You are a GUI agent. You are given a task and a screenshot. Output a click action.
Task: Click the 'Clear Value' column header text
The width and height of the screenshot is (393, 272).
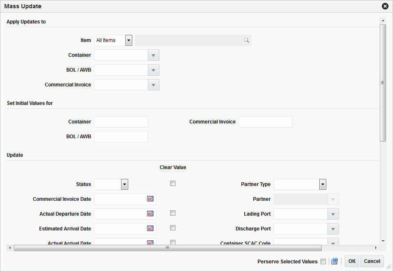point(173,167)
